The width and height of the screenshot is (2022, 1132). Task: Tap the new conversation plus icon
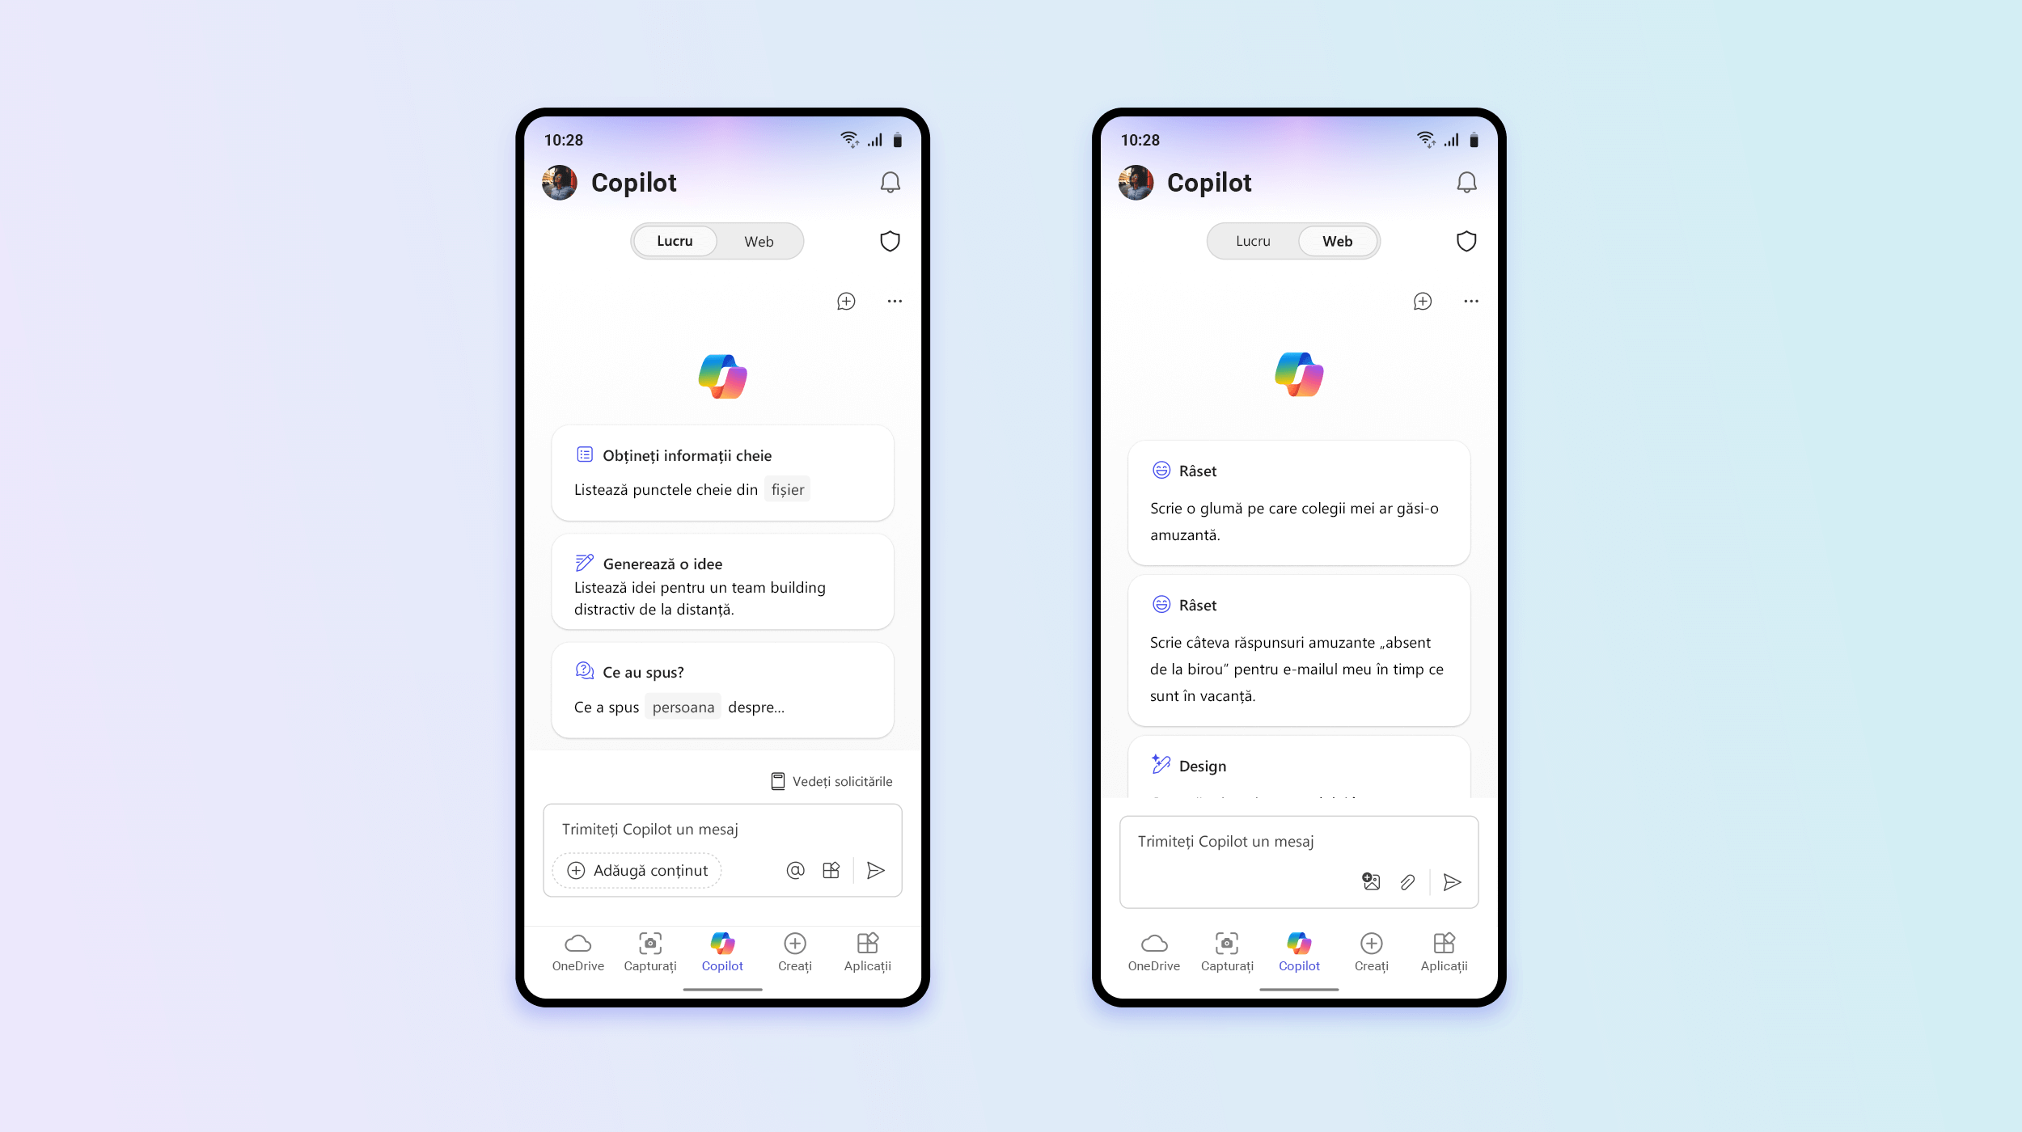846,300
